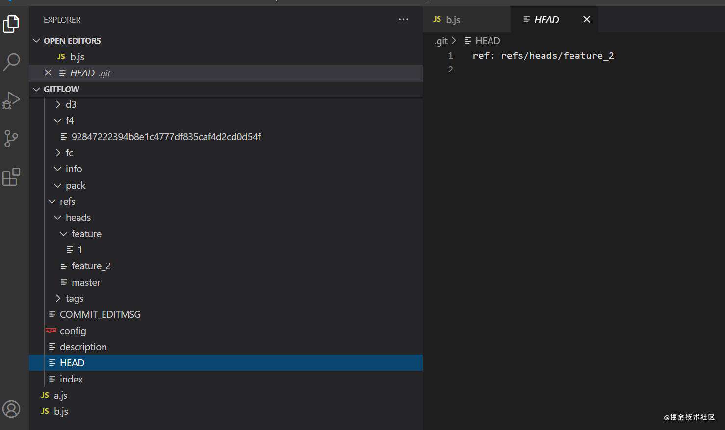The height and width of the screenshot is (430, 725).
Task: Collapse the GITFLOW folder section
Action: [226, 89]
